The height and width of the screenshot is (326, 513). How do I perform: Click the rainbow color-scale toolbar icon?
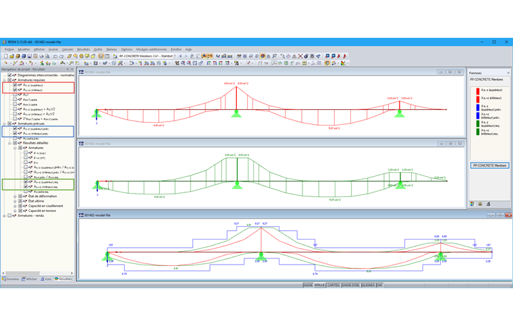coord(343,63)
